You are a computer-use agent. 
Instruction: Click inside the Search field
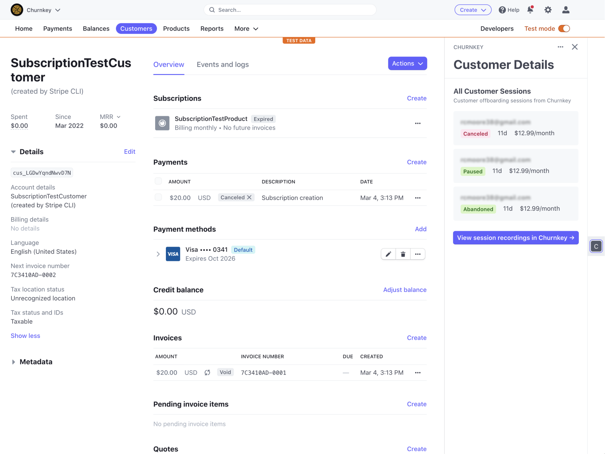290,10
